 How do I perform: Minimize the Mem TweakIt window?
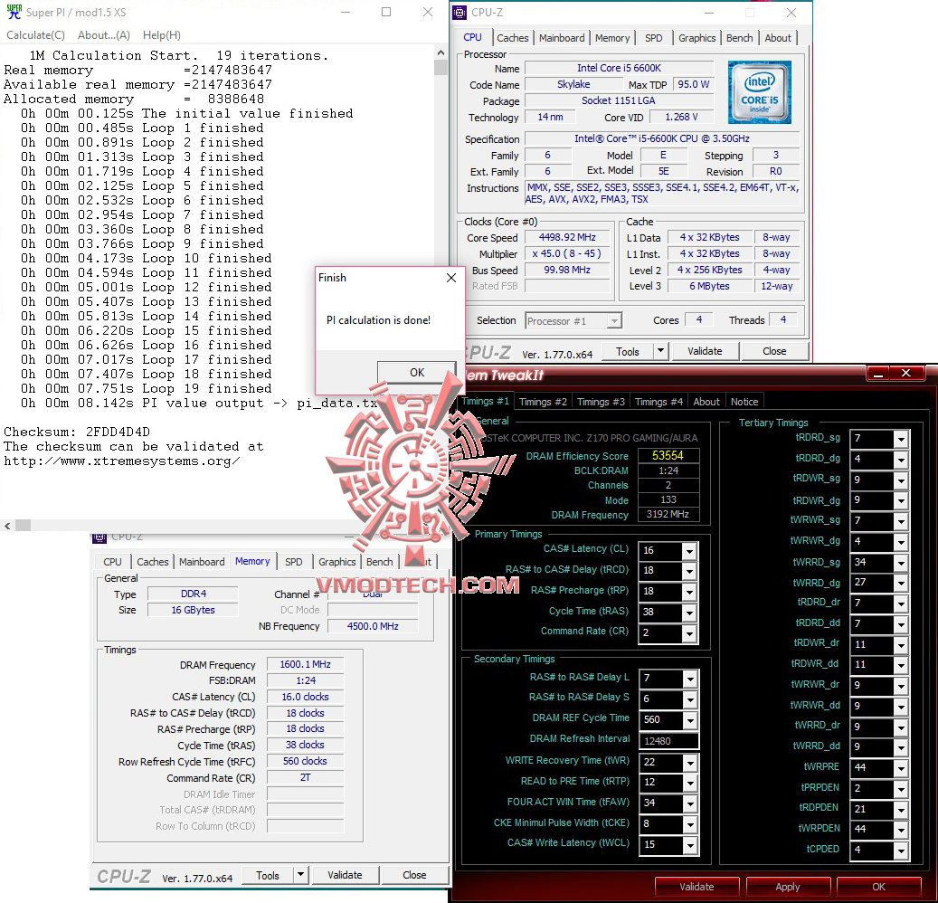click(x=878, y=374)
